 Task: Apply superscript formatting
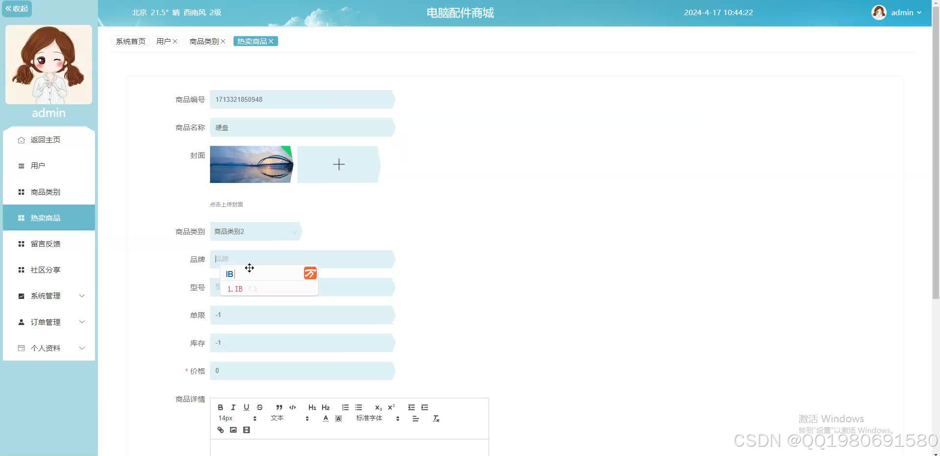[391, 407]
